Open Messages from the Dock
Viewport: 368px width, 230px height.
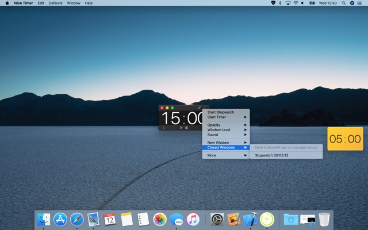tap(177, 220)
